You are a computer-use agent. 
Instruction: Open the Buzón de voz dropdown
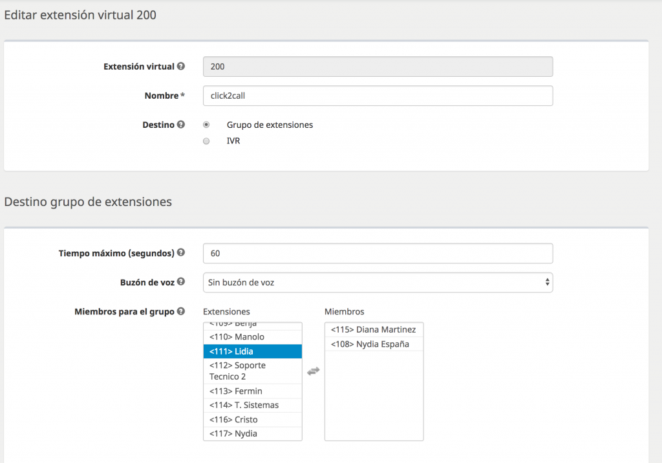coord(378,282)
